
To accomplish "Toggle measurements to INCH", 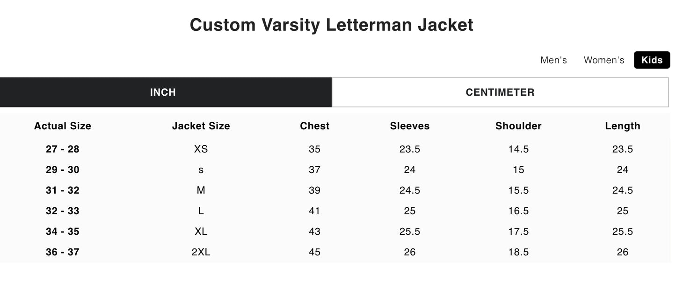I will (x=162, y=92).
